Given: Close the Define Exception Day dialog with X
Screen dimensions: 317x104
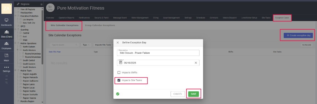Looking at the screenshot, I should point(118,43).
